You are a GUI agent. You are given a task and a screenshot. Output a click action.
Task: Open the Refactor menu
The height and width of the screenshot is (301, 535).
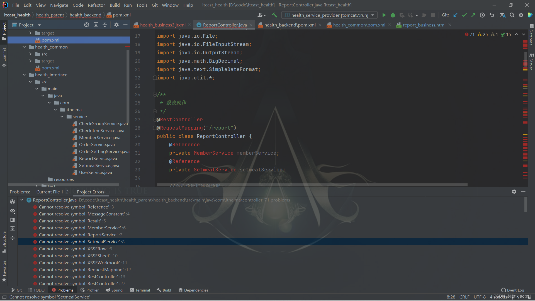tap(96, 5)
